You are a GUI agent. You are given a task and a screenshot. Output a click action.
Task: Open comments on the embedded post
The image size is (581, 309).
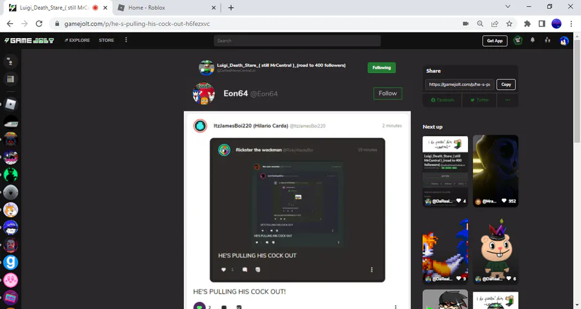pyautogui.click(x=245, y=270)
